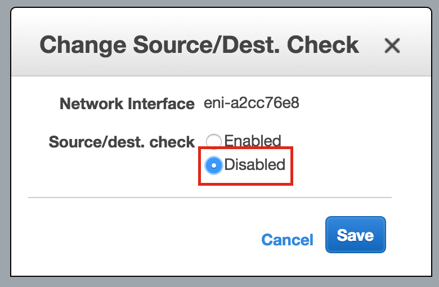Cancel the source/dest. check change
Viewport: 439px width, 287px height.
287,240
